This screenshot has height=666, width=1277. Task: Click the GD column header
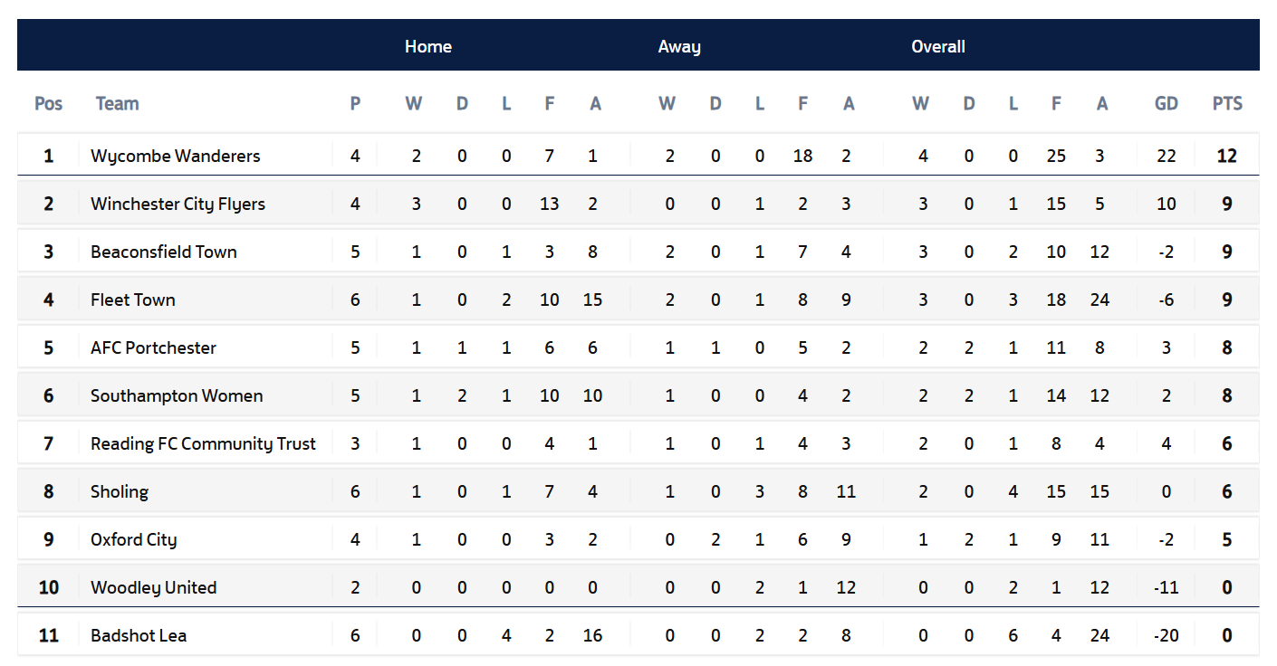click(1167, 103)
